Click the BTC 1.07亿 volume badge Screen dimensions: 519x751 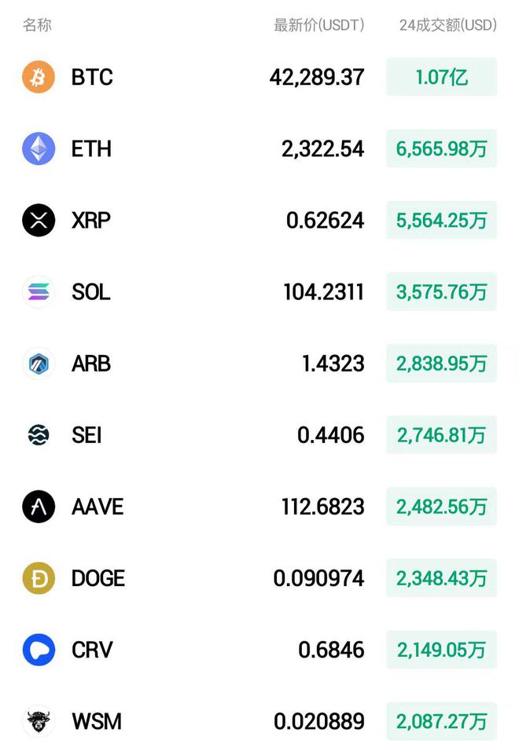(441, 77)
